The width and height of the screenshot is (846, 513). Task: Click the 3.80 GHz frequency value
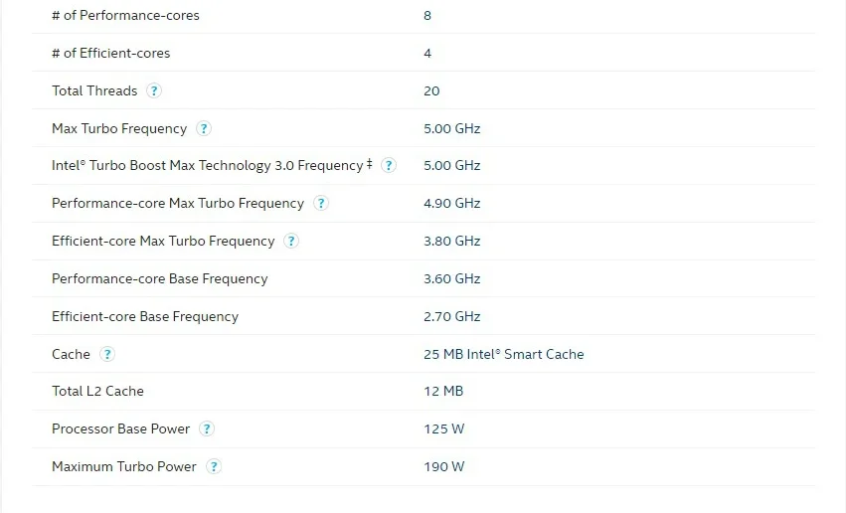451,241
